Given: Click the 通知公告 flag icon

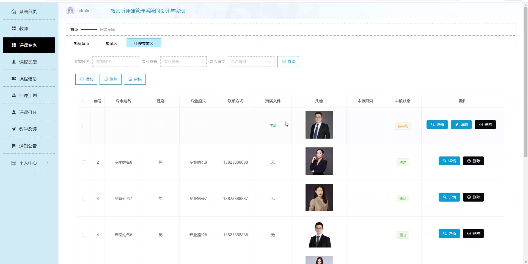Looking at the screenshot, I should click(x=14, y=146).
